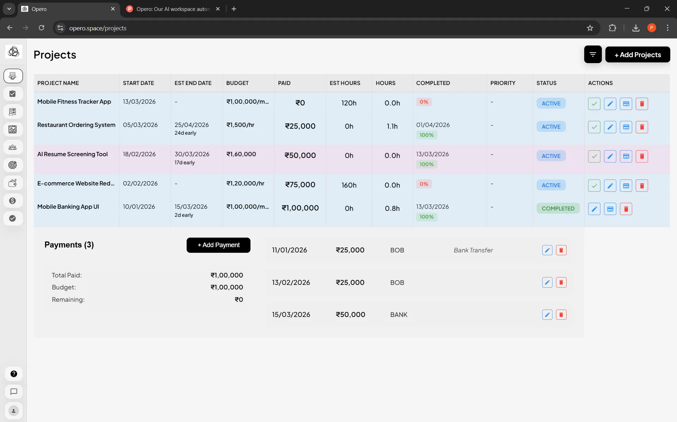Switch to the second Opero browser tab
The height and width of the screenshot is (422, 677).
173,9
